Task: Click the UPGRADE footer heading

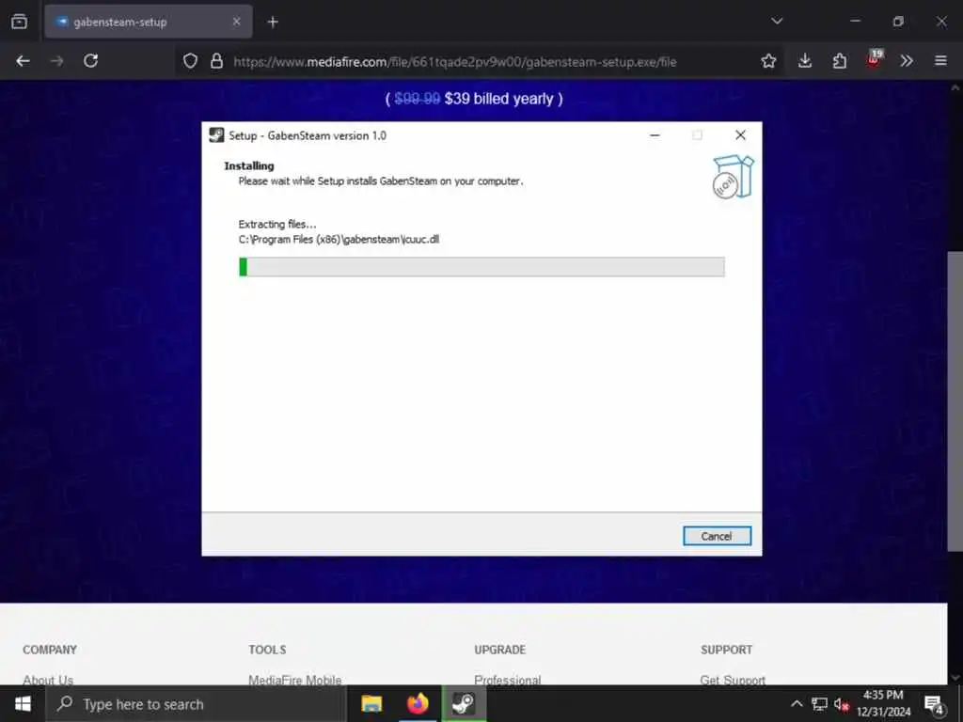Action: 500,650
